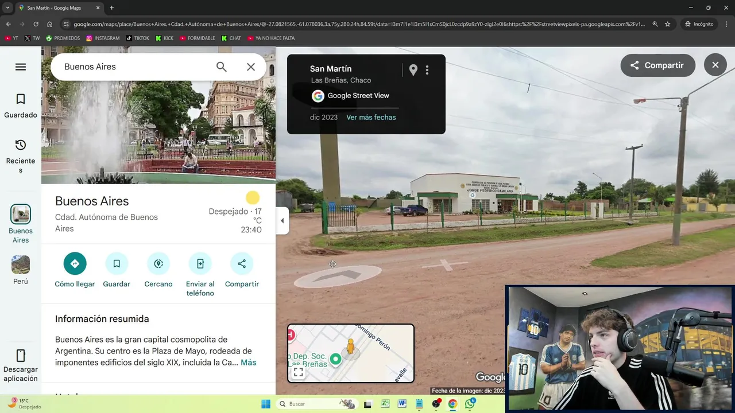Click the search magnifier icon

pyautogui.click(x=222, y=67)
